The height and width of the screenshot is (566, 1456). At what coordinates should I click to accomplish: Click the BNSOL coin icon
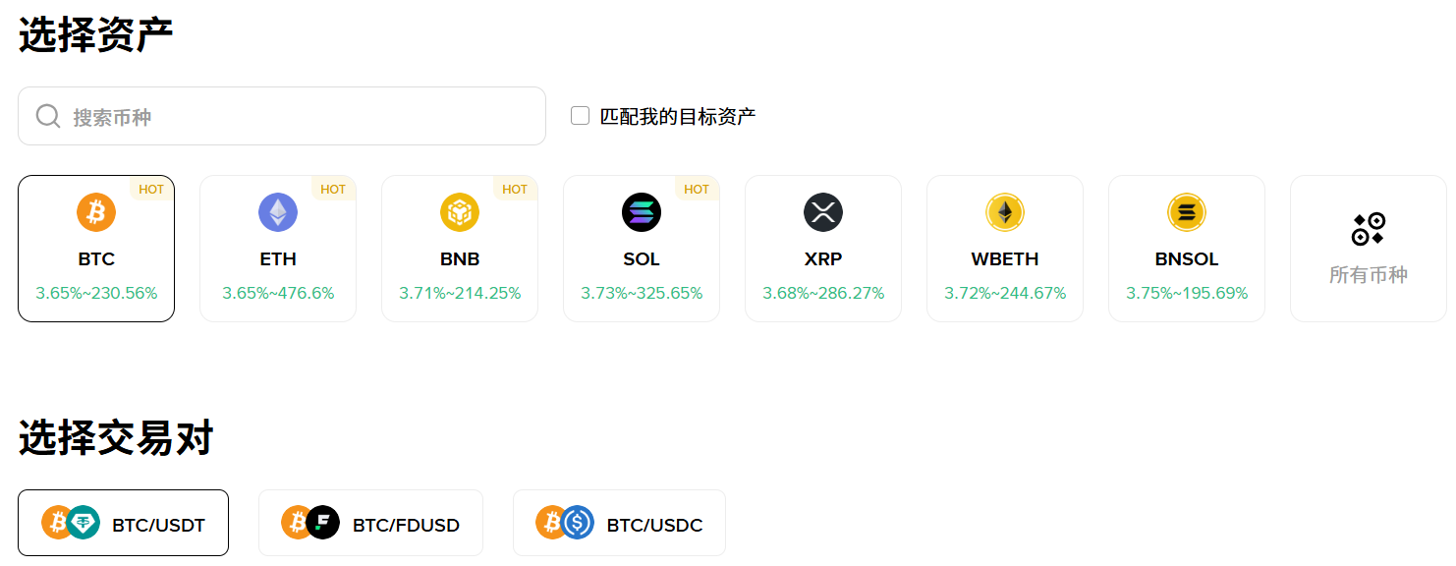[1187, 212]
